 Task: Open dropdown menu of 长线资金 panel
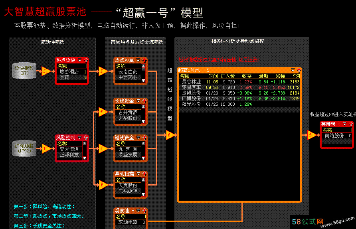coord(138,101)
